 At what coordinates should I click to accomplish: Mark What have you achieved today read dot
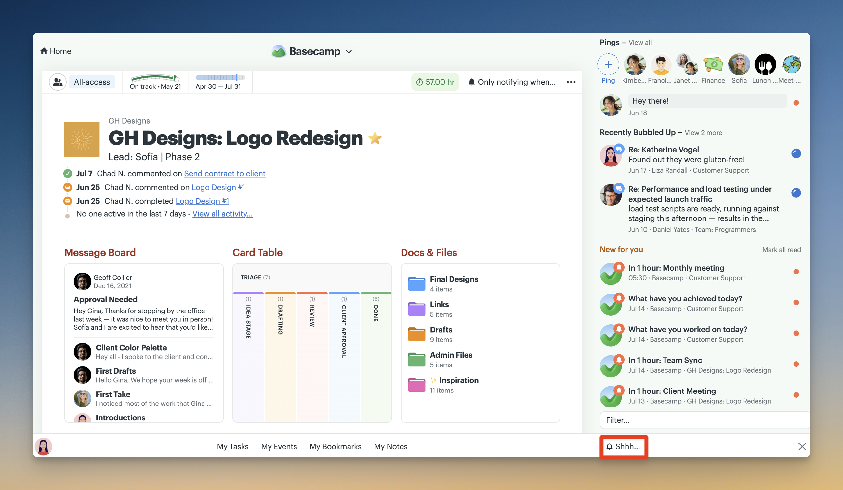click(796, 302)
